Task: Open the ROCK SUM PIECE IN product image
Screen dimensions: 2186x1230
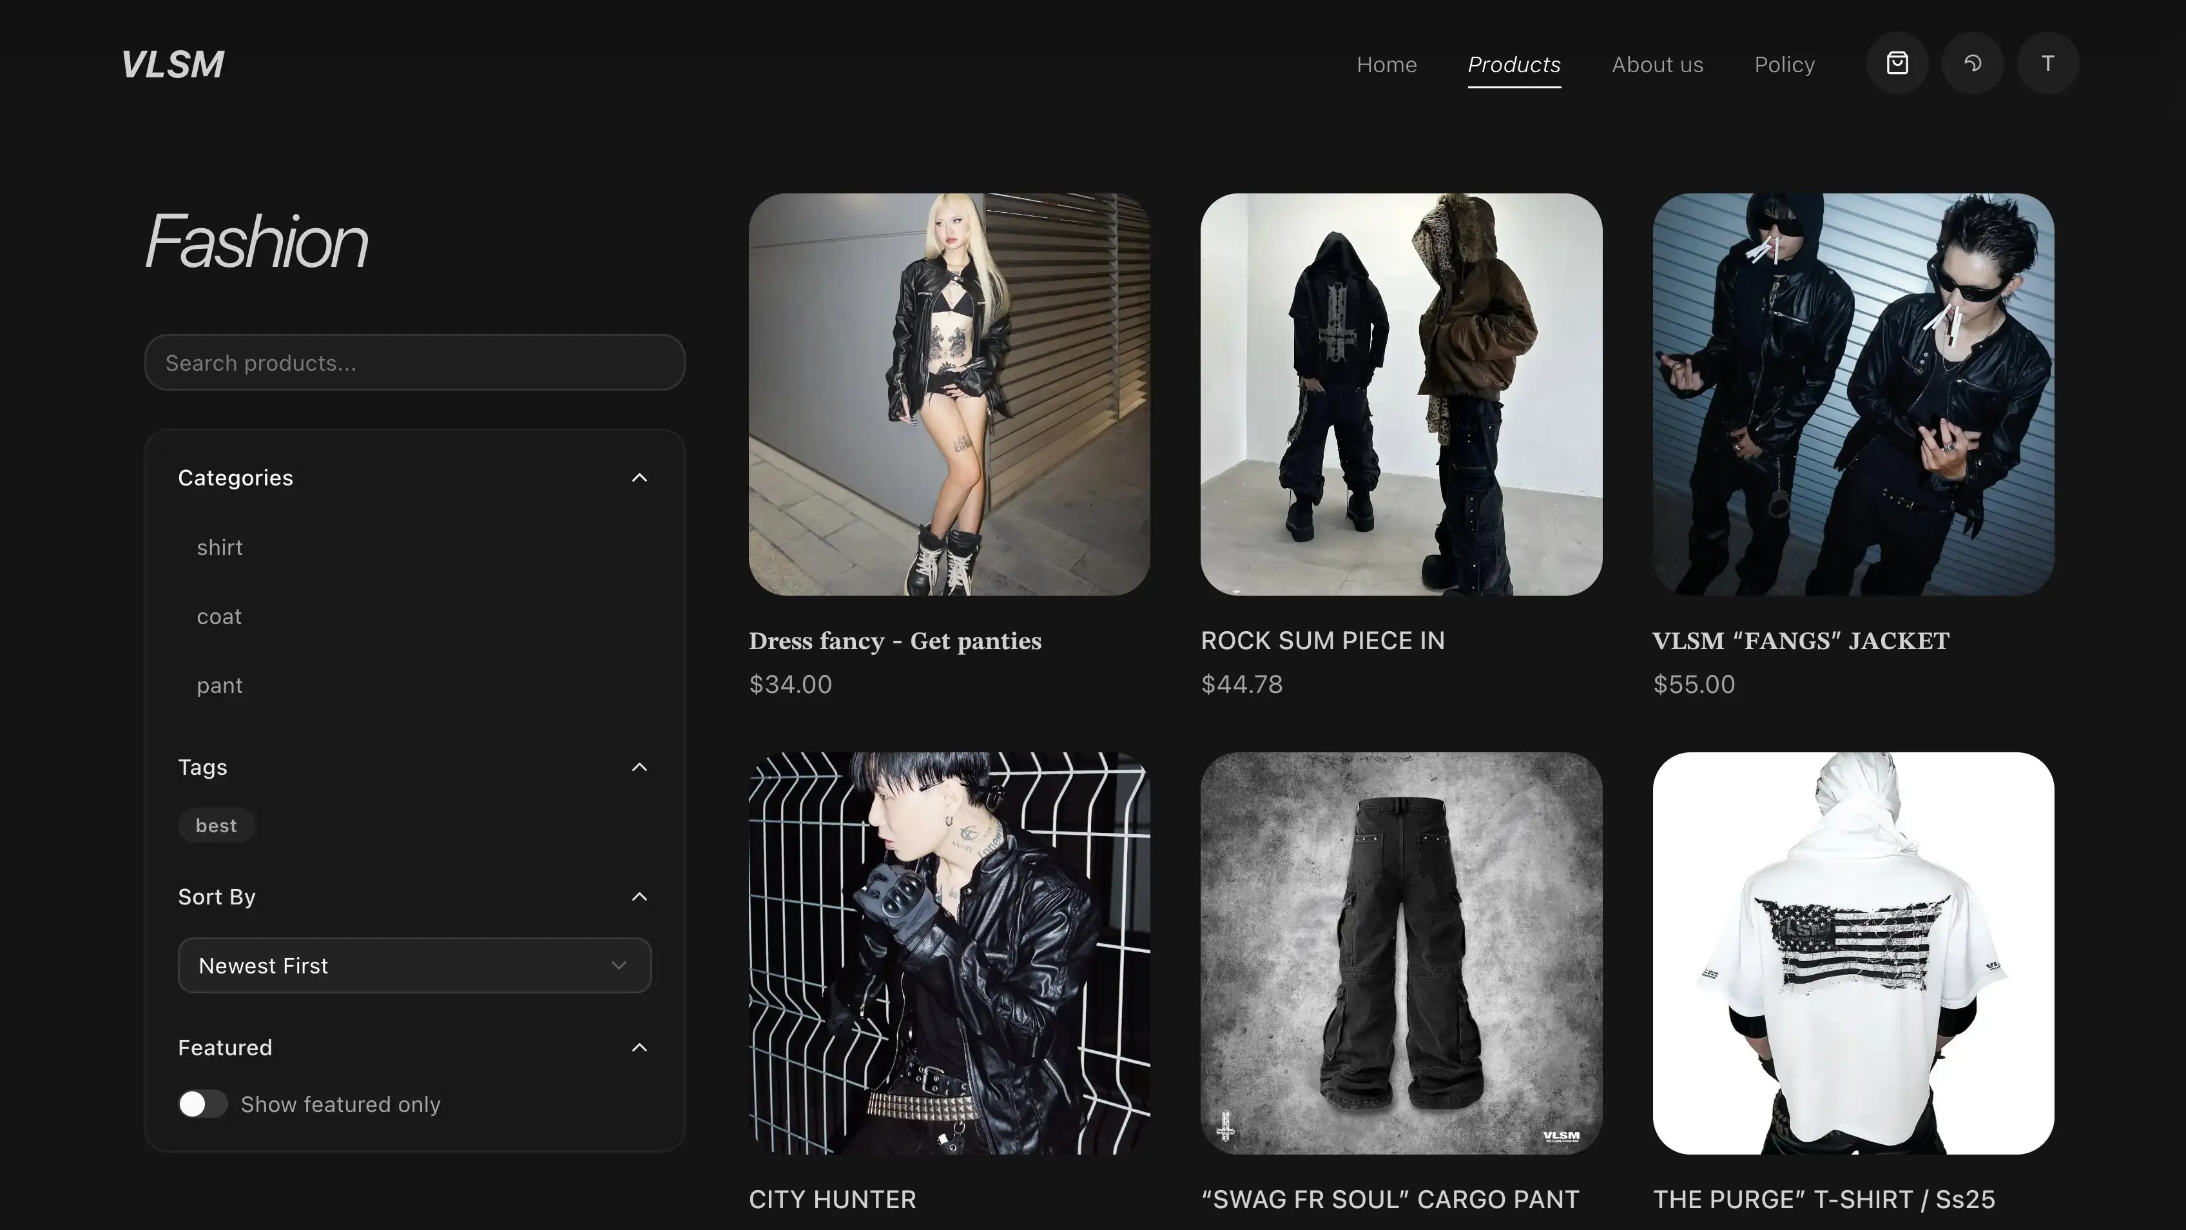Action: pyautogui.click(x=1400, y=394)
